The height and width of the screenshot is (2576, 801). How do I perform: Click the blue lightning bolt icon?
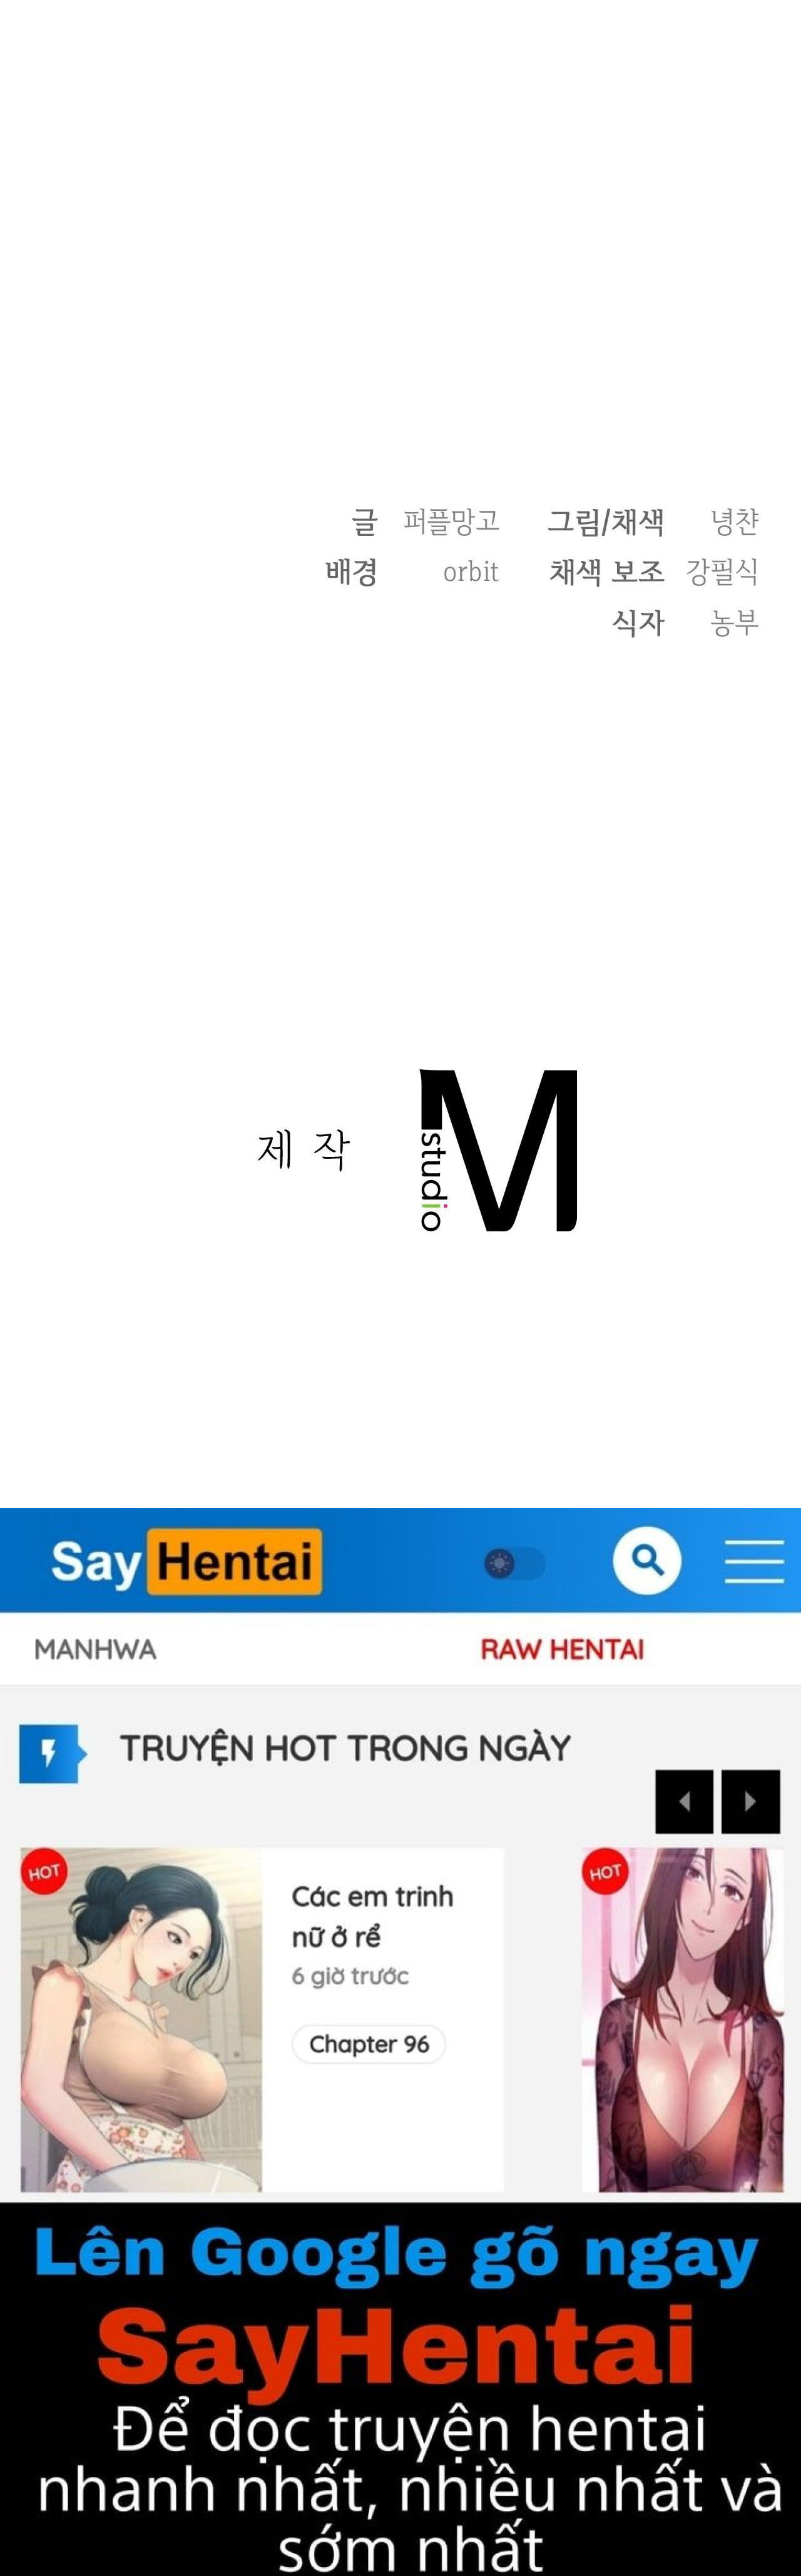[52, 1754]
